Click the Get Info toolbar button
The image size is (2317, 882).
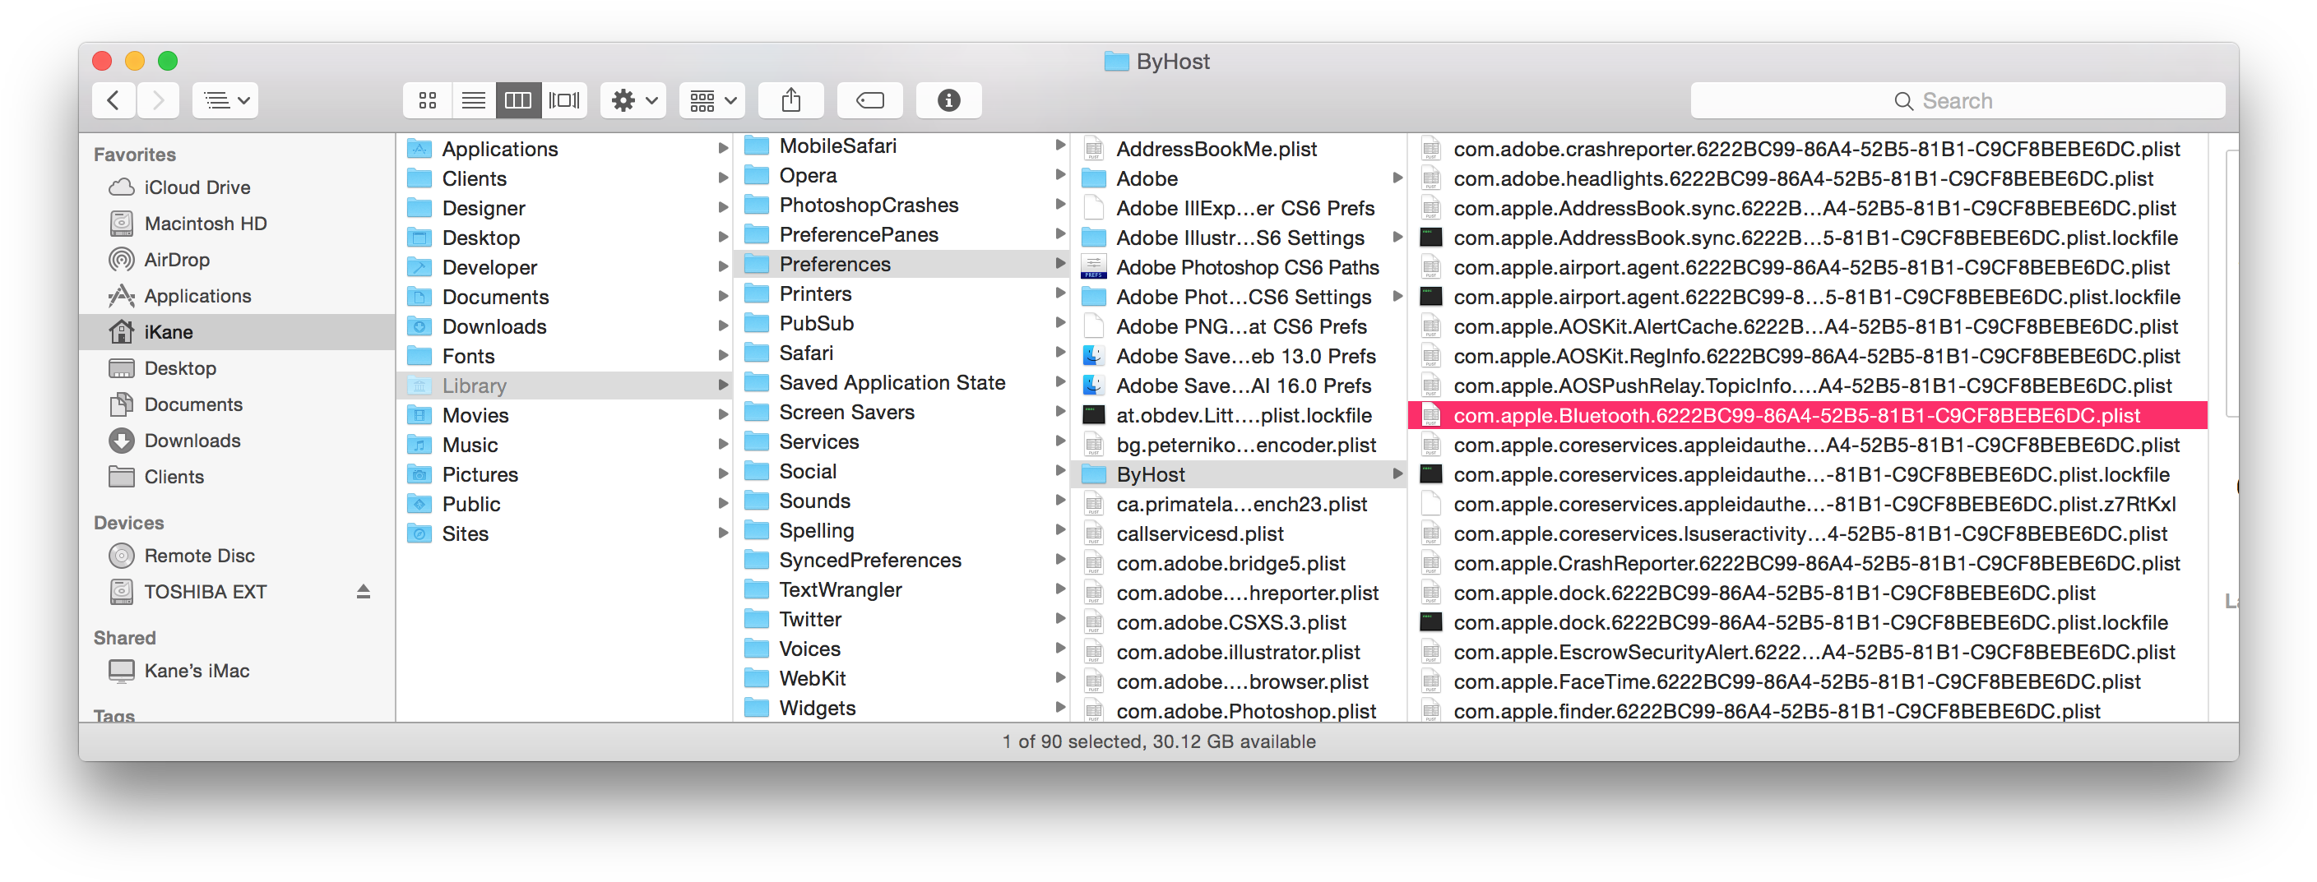(x=949, y=99)
